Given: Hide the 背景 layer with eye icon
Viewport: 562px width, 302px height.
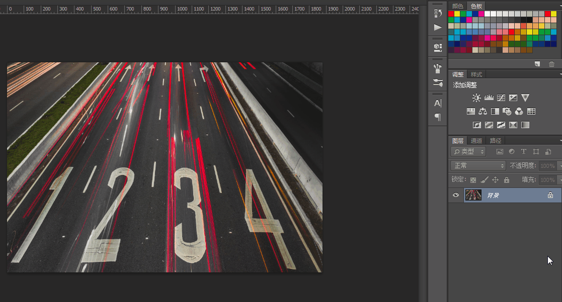Looking at the screenshot, I should click(x=456, y=195).
